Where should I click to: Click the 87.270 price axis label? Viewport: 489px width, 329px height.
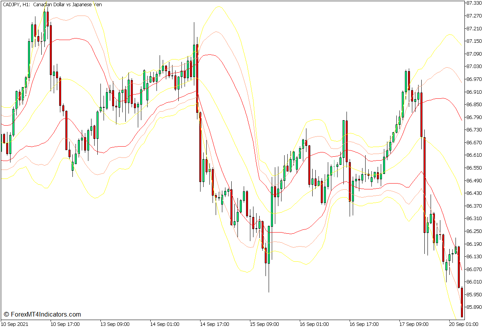474,16
